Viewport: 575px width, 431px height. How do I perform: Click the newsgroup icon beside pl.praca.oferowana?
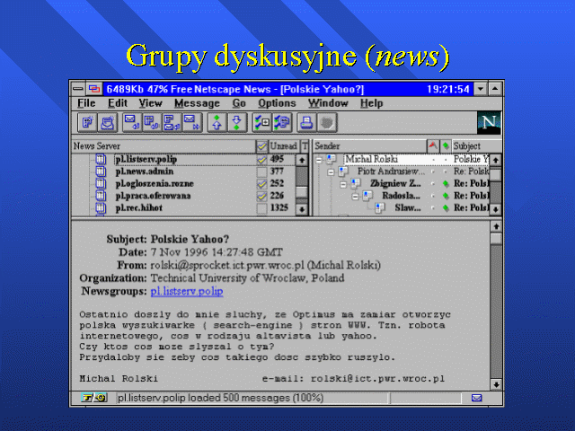point(101,196)
